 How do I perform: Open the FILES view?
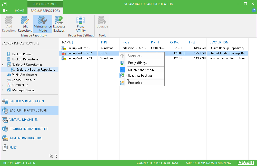click(x=29, y=147)
